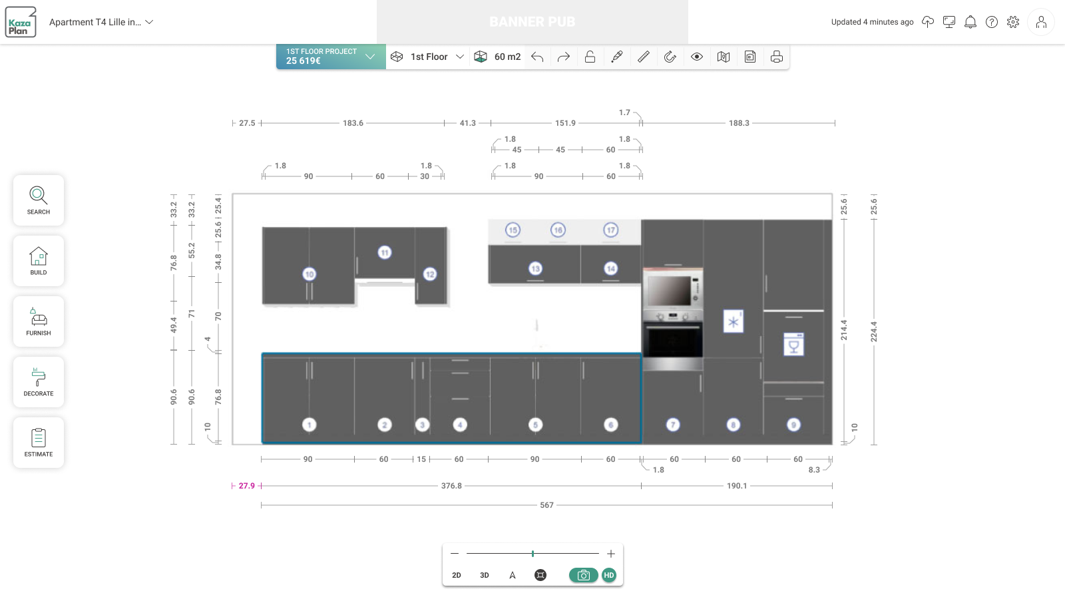Click the freezer snowflake icon
1065x599 pixels.
click(x=733, y=322)
